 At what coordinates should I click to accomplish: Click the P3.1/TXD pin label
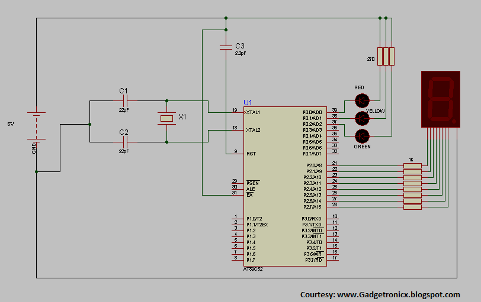click(x=312, y=225)
